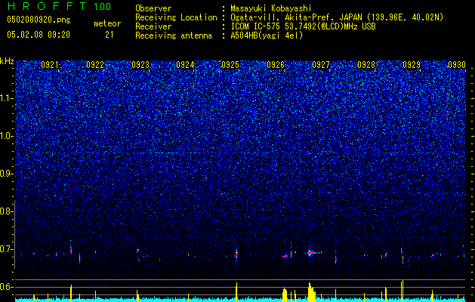
Task: Click the Receiving Location label
Action: coord(176,17)
